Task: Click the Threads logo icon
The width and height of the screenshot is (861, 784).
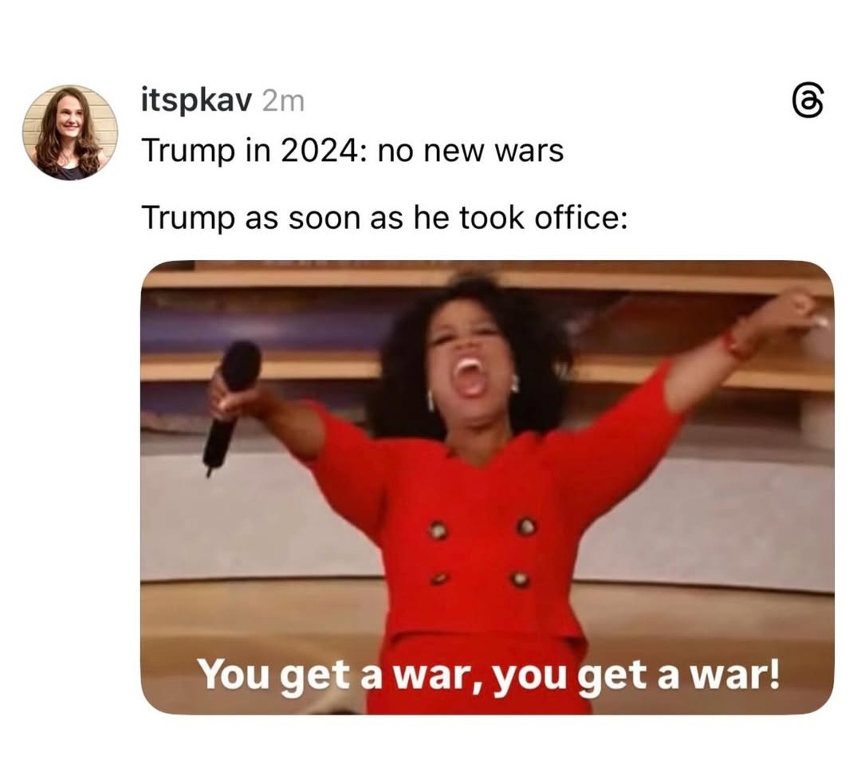Action: point(809,101)
